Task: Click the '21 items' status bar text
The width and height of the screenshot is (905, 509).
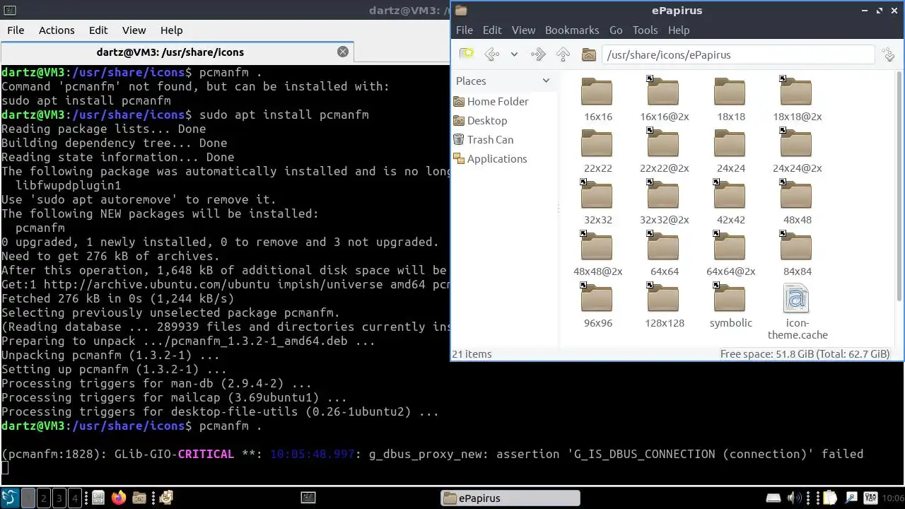Action: (472, 354)
